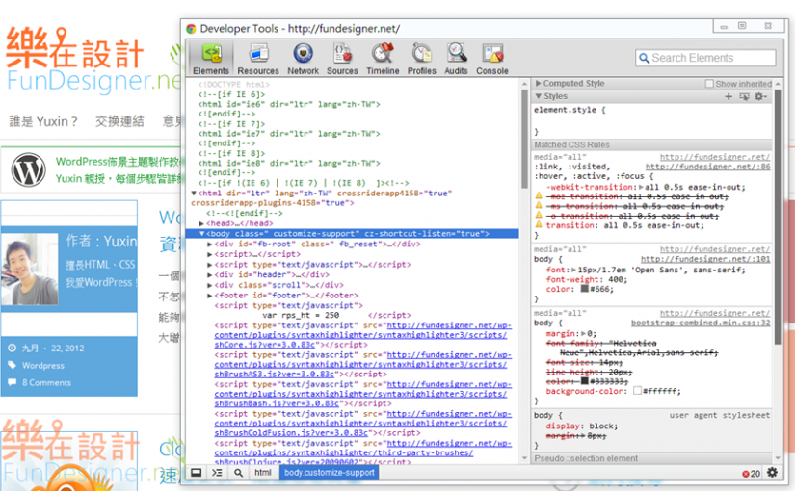Click the red error count indicator

751,474
